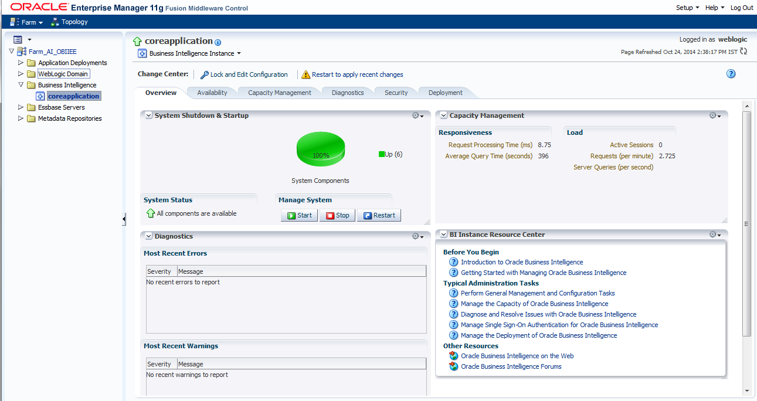Screen dimensions: 757x401
Task: Open Diagnose and Resolve Issues link
Action: [x=549, y=314]
